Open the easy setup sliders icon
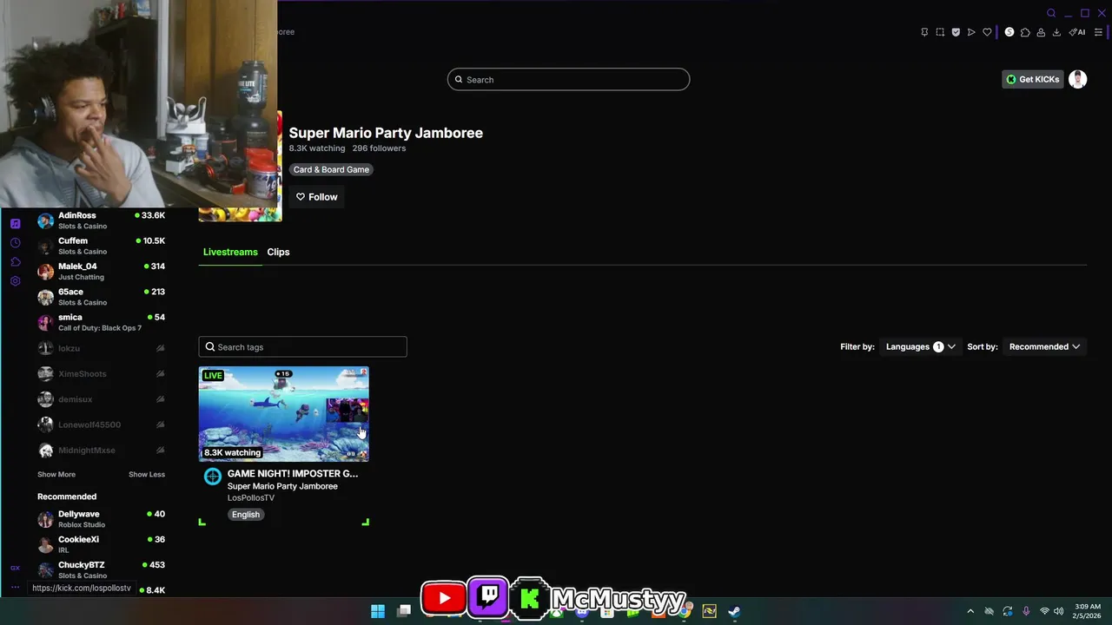The image size is (1112, 625). [1098, 32]
